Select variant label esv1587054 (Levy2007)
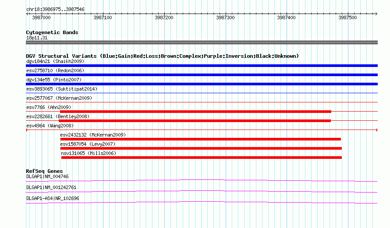This screenshot has width=390, height=228. [x=88, y=144]
